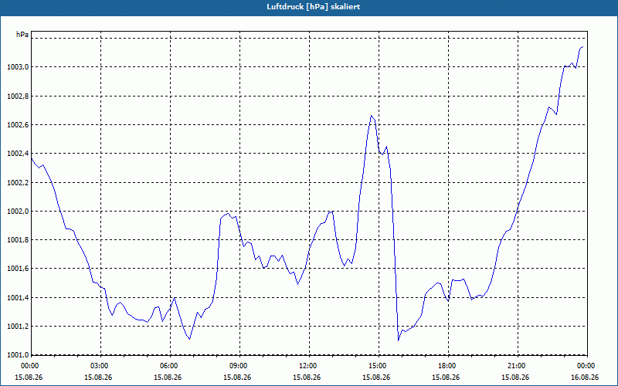This screenshot has width=618, height=386.
Task: Select the 1002,0 axis value
Action: [18, 211]
